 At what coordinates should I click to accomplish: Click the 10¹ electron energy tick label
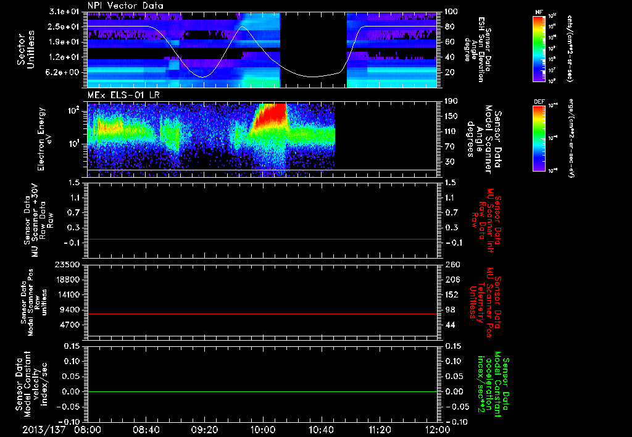click(74, 144)
